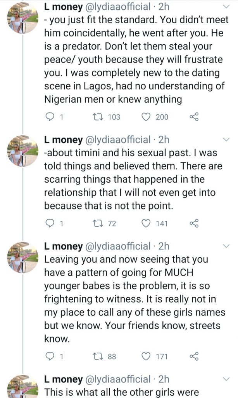The height and width of the screenshot is (398, 238).
Task: Open chevron menu on 'Leaving you' tweet
Action: 227,246
